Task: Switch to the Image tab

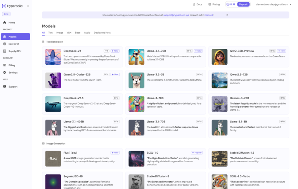Action: [60, 33]
